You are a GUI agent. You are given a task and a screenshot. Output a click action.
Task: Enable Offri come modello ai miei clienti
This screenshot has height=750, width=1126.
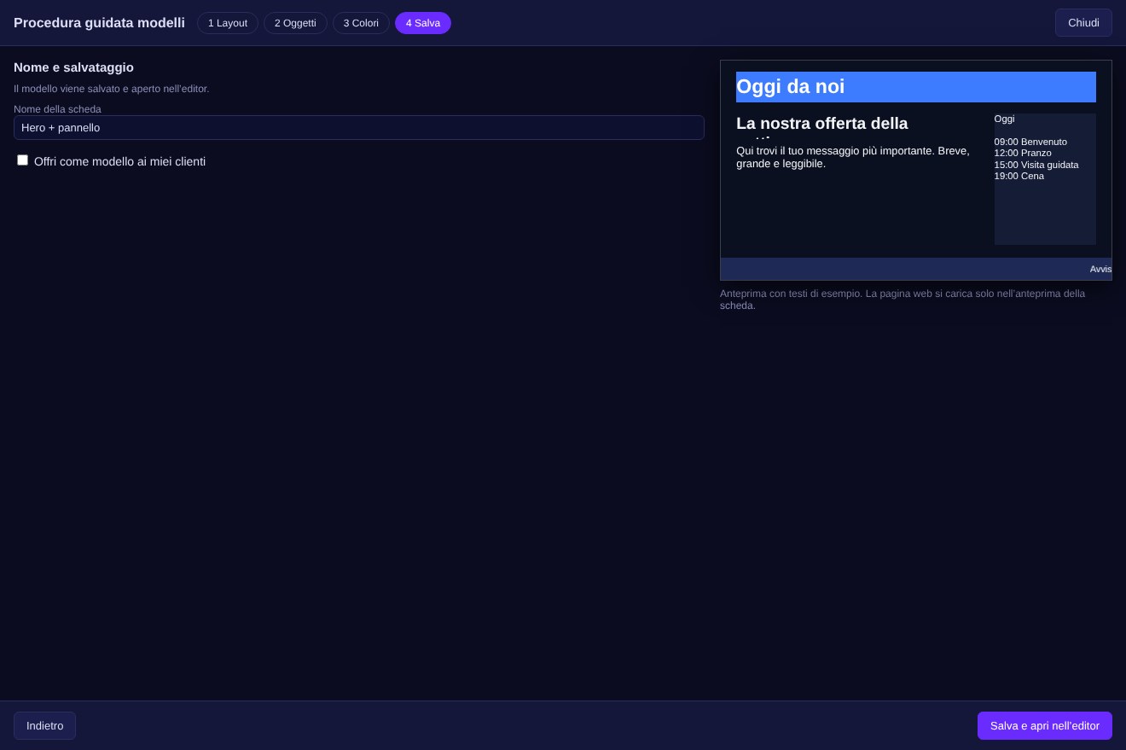(23, 160)
